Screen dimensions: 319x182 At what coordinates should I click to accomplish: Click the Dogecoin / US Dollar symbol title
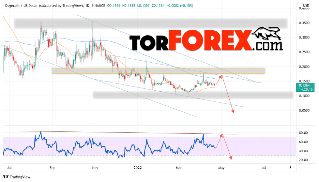point(44,6)
